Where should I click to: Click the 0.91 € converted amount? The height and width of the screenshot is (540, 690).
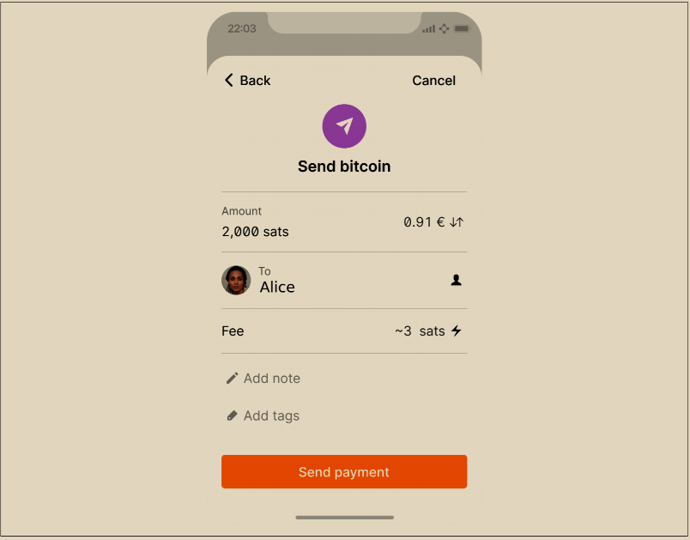click(424, 221)
